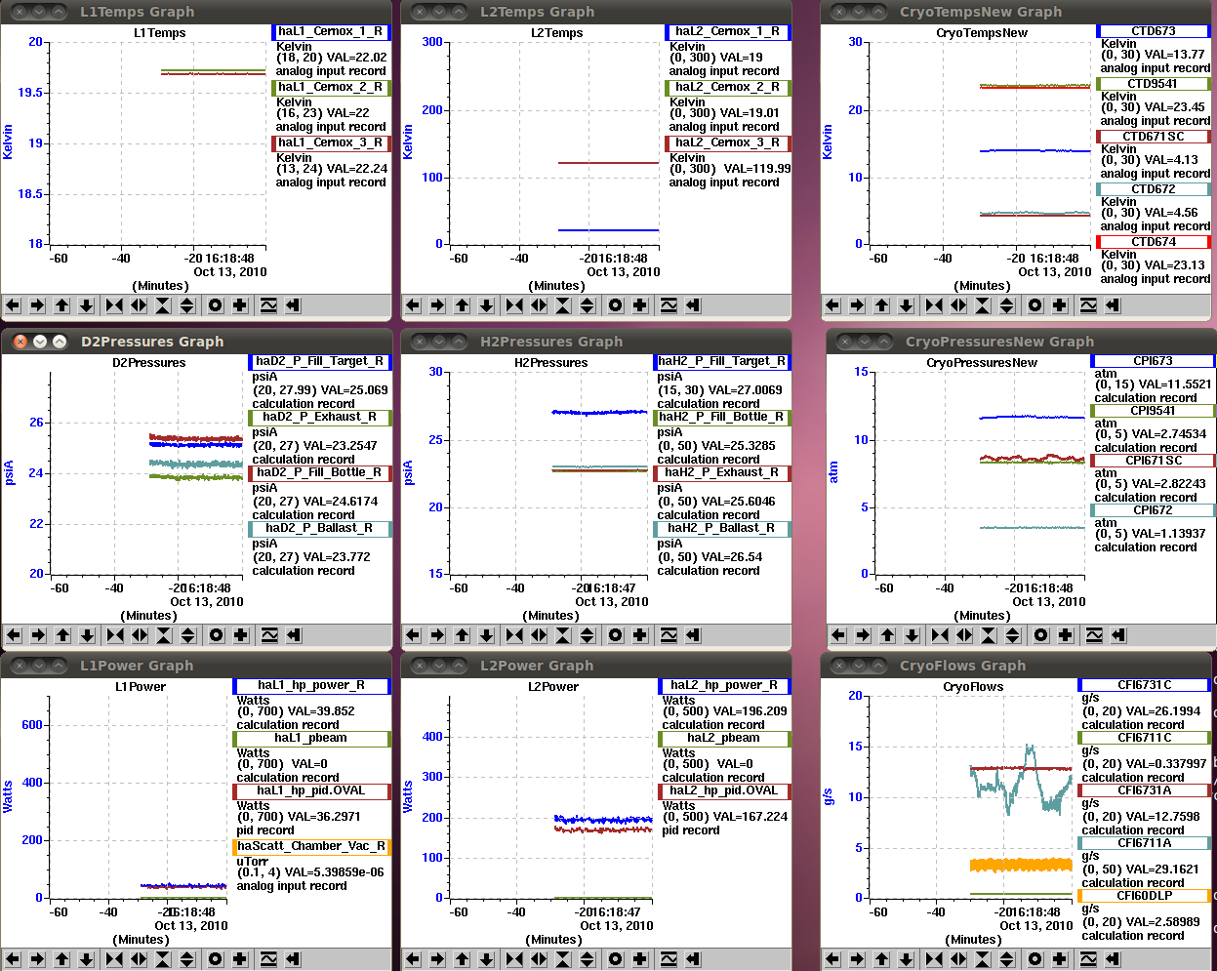
Task: Select the CTD671SC legend curve
Action: tap(1154, 137)
